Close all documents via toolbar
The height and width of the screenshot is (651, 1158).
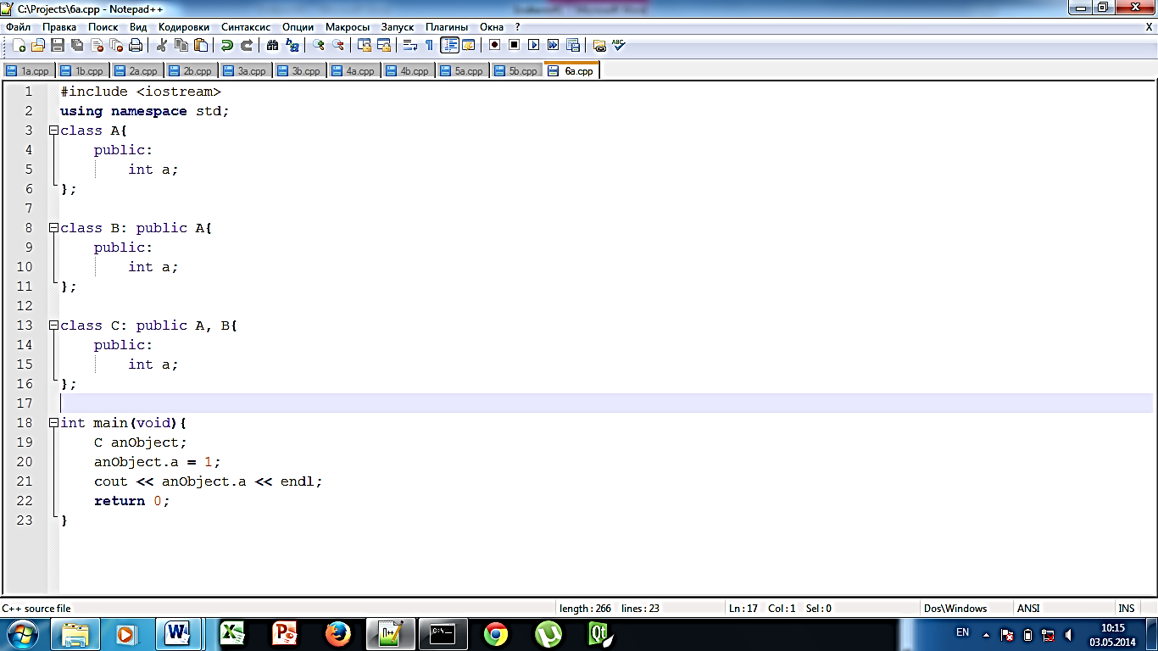116,45
